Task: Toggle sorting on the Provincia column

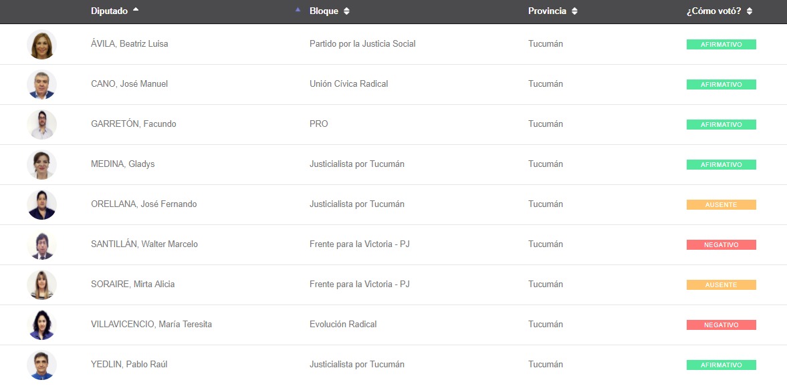Action: 574,11
